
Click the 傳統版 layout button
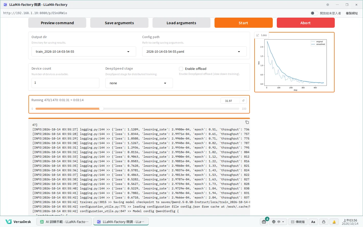[298, 222]
